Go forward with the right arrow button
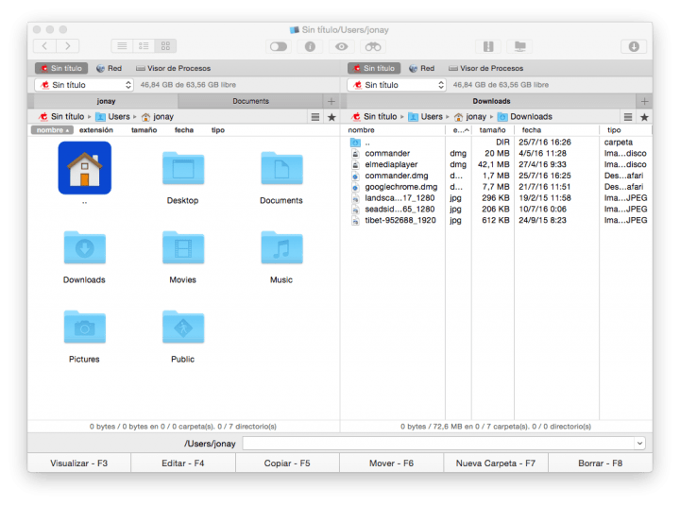Image resolution: width=680 pixels, height=505 pixels. pos(68,46)
